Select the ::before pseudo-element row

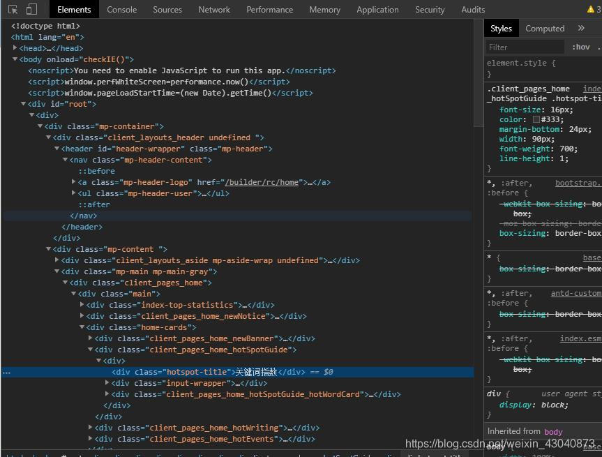[x=97, y=171]
